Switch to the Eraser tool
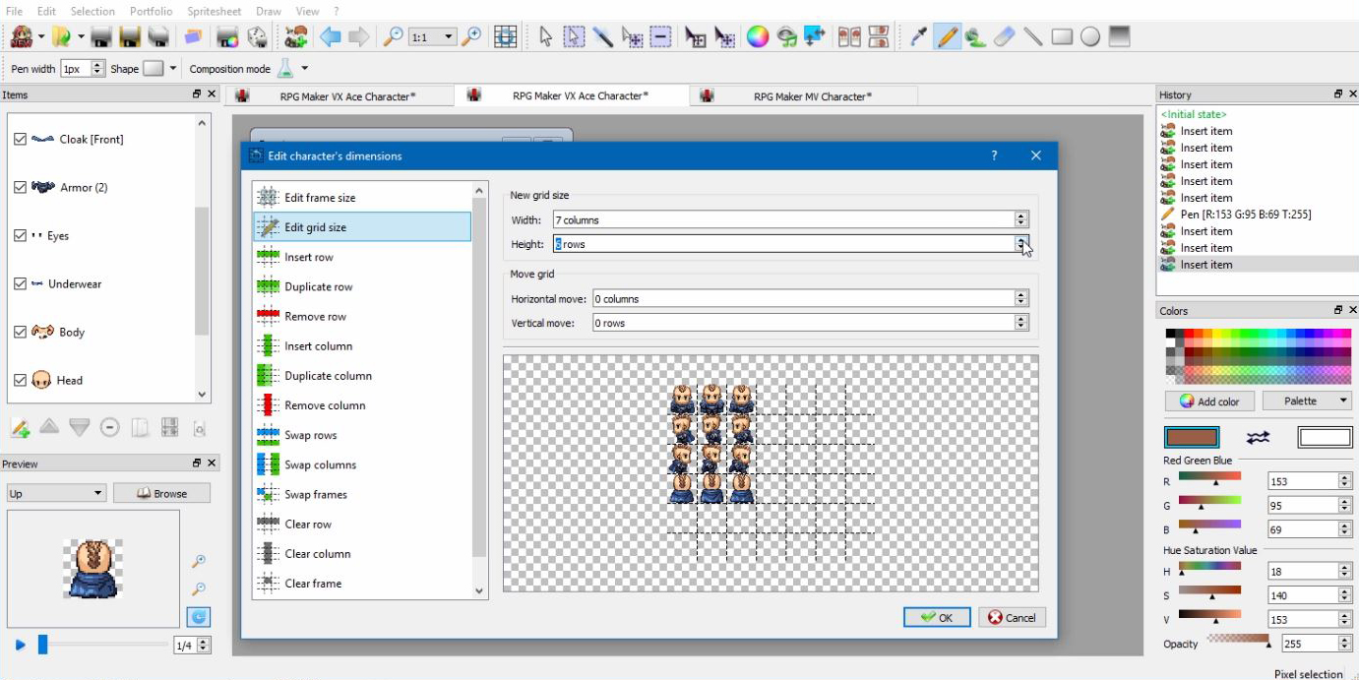The image size is (1359, 680). point(1004,37)
